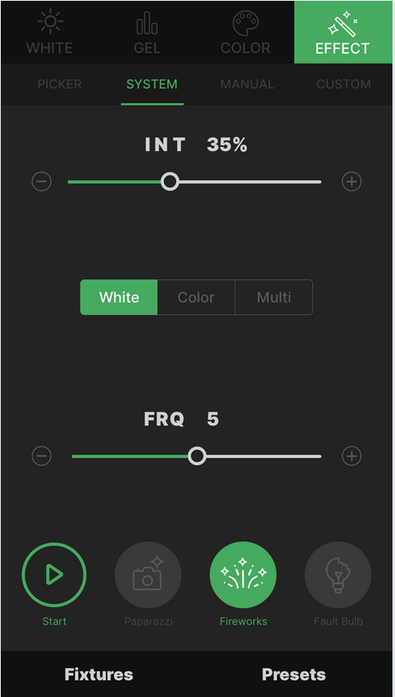Image resolution: width=395 pixels, height=697 pixels.
Task: Decrease INT with the minus button
Action: click(41, 181)
